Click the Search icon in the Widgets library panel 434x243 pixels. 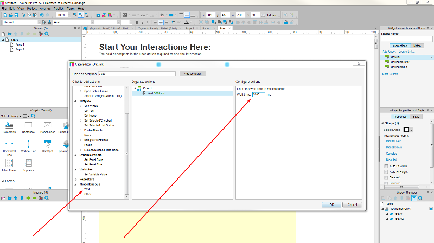point(33,116)
